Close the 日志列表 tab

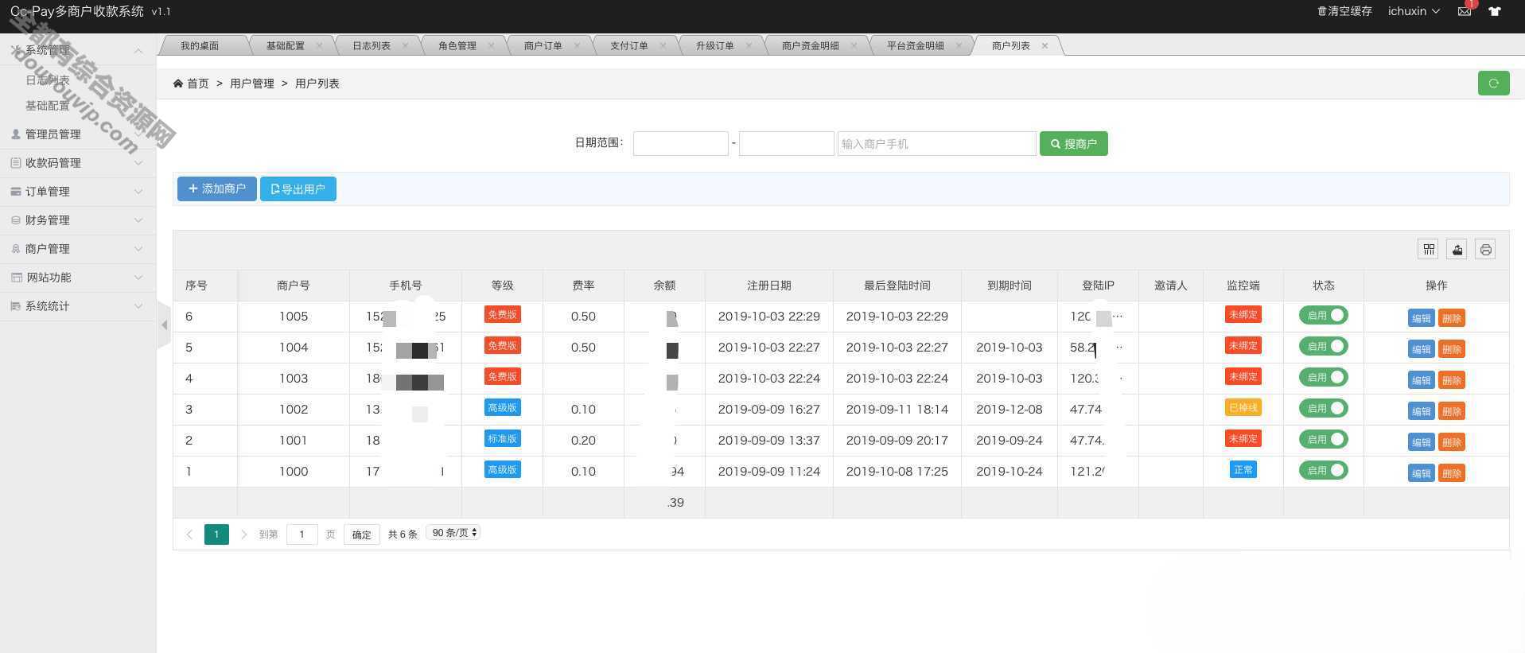click(x=405, y=45)
